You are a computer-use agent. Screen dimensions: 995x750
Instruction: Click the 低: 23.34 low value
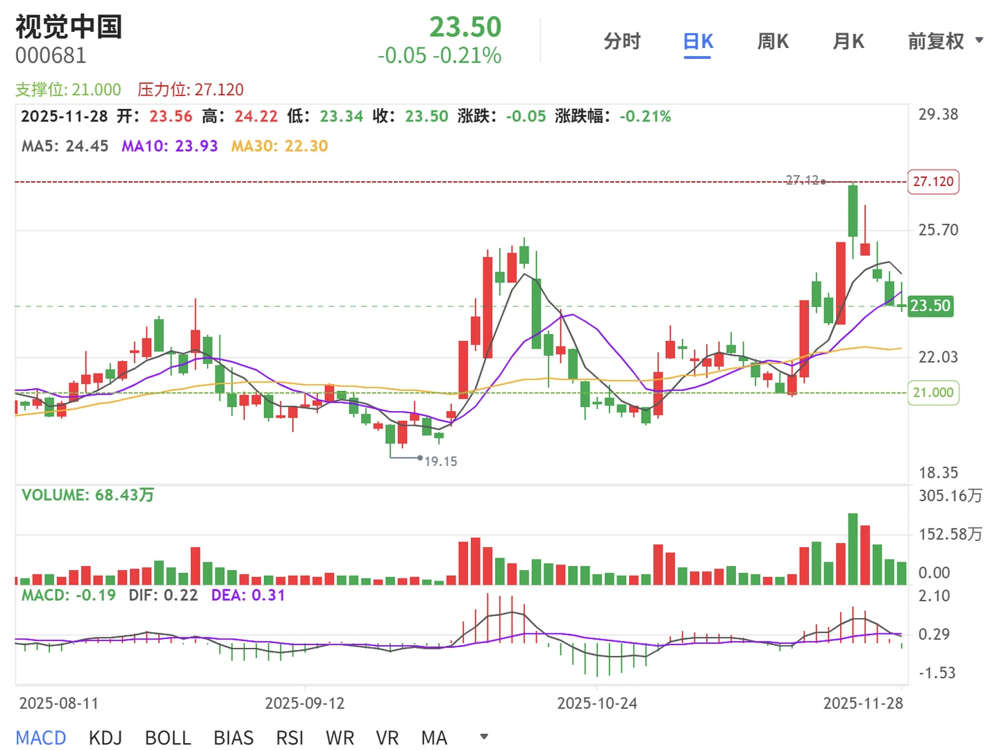pos(325,116)
